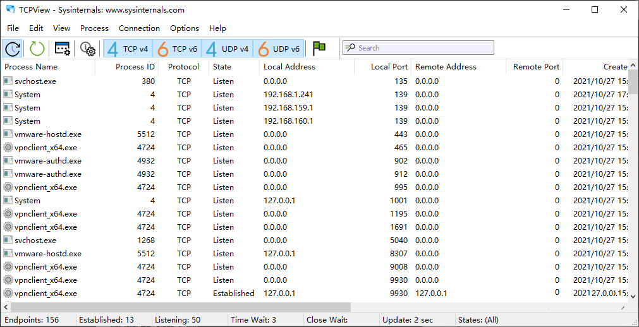The height and width of the screenshot is (327, 639).
Task: Click the vpnclient_x64.exe gear icon on port 1691 row
Action: [8, 227]
